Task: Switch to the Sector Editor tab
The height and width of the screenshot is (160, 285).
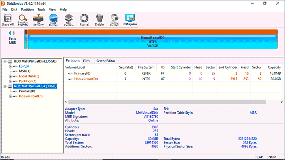Action: click(x=106, y=61)
